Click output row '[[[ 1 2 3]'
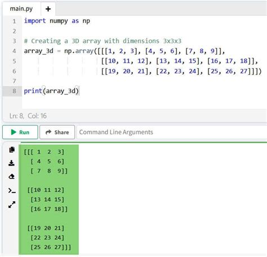The image size is (267, 257). pyautogui.click(x=44, y=152)
